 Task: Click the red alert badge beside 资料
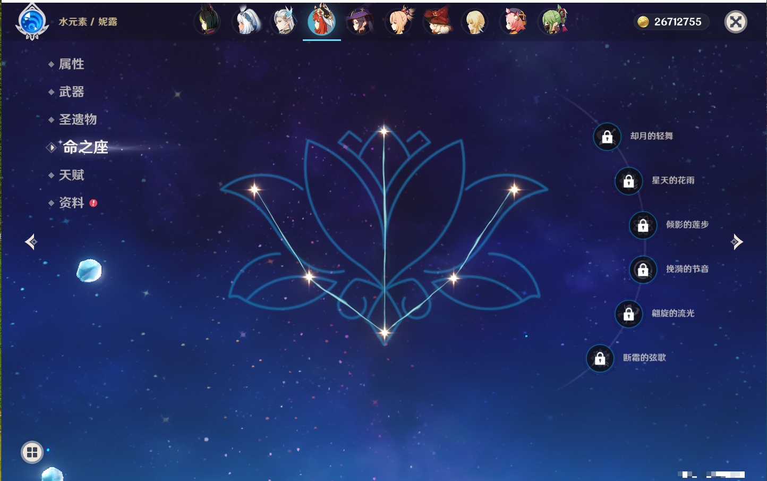tap(93, 203)
